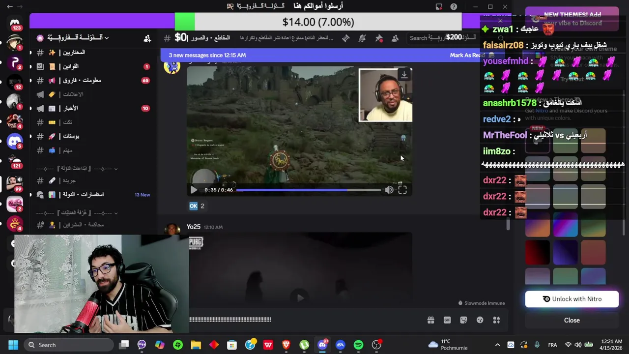This screenshot has width=629, height=354.
Task: Mute the embedded video volume
Action: click(x=389, y=190)
